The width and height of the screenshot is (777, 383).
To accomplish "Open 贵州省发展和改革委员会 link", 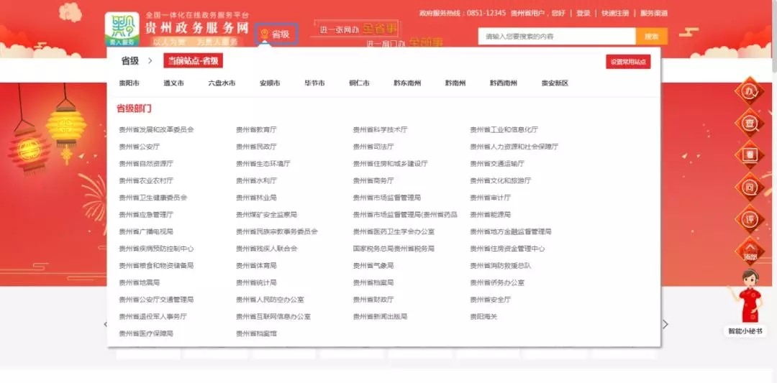I will [x=156, y=129].
